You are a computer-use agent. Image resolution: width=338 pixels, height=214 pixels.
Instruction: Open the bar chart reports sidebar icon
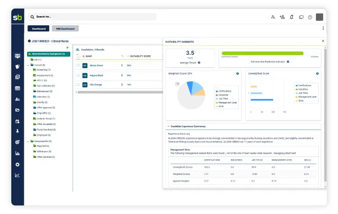[18, 153]
